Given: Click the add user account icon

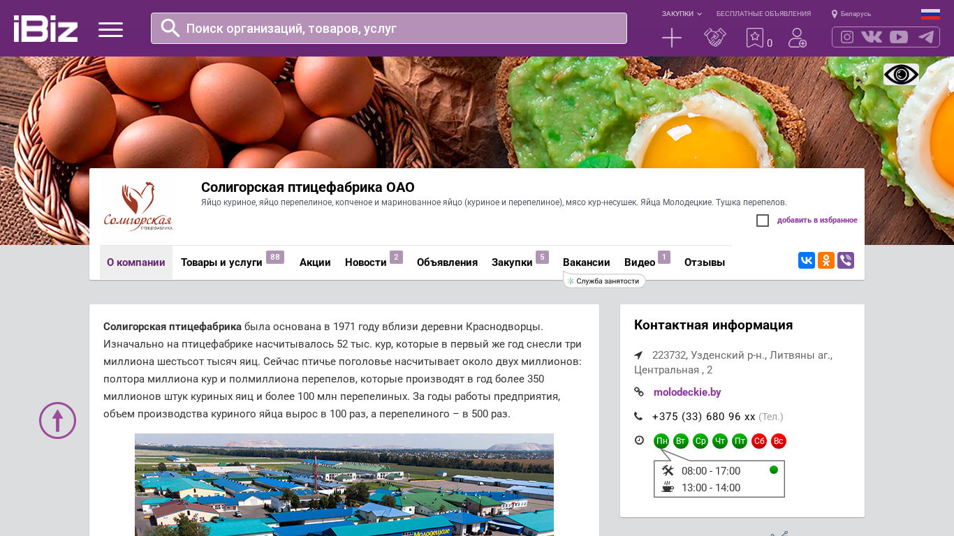Looking at the screenshot, I should [798, 38].
